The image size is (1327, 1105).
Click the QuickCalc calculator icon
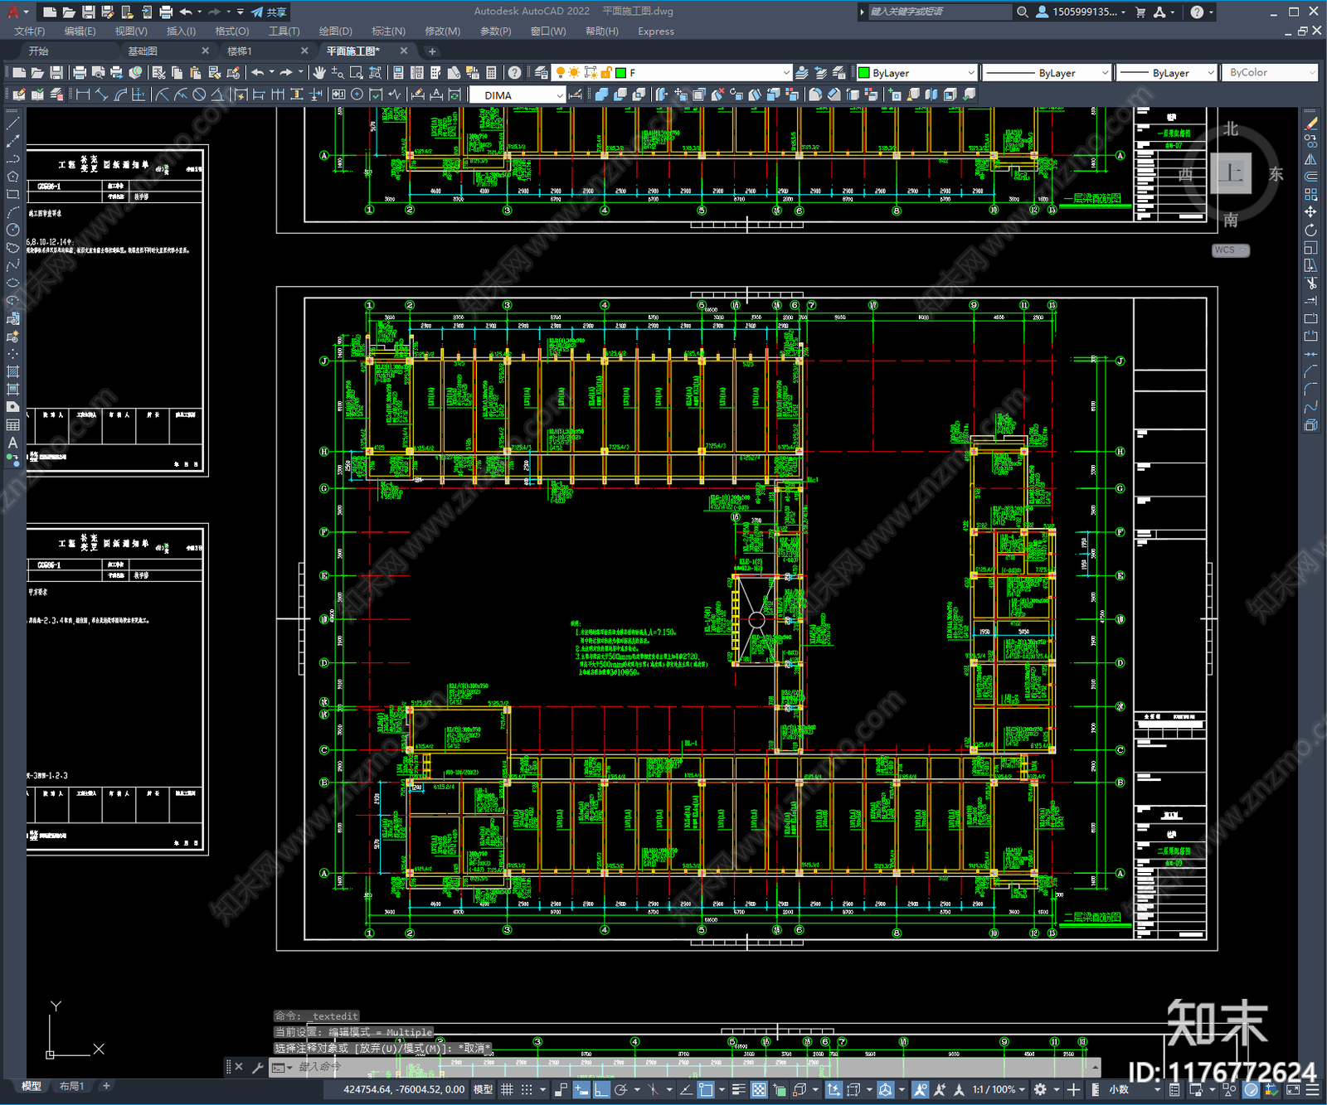[x=491, y=73]
